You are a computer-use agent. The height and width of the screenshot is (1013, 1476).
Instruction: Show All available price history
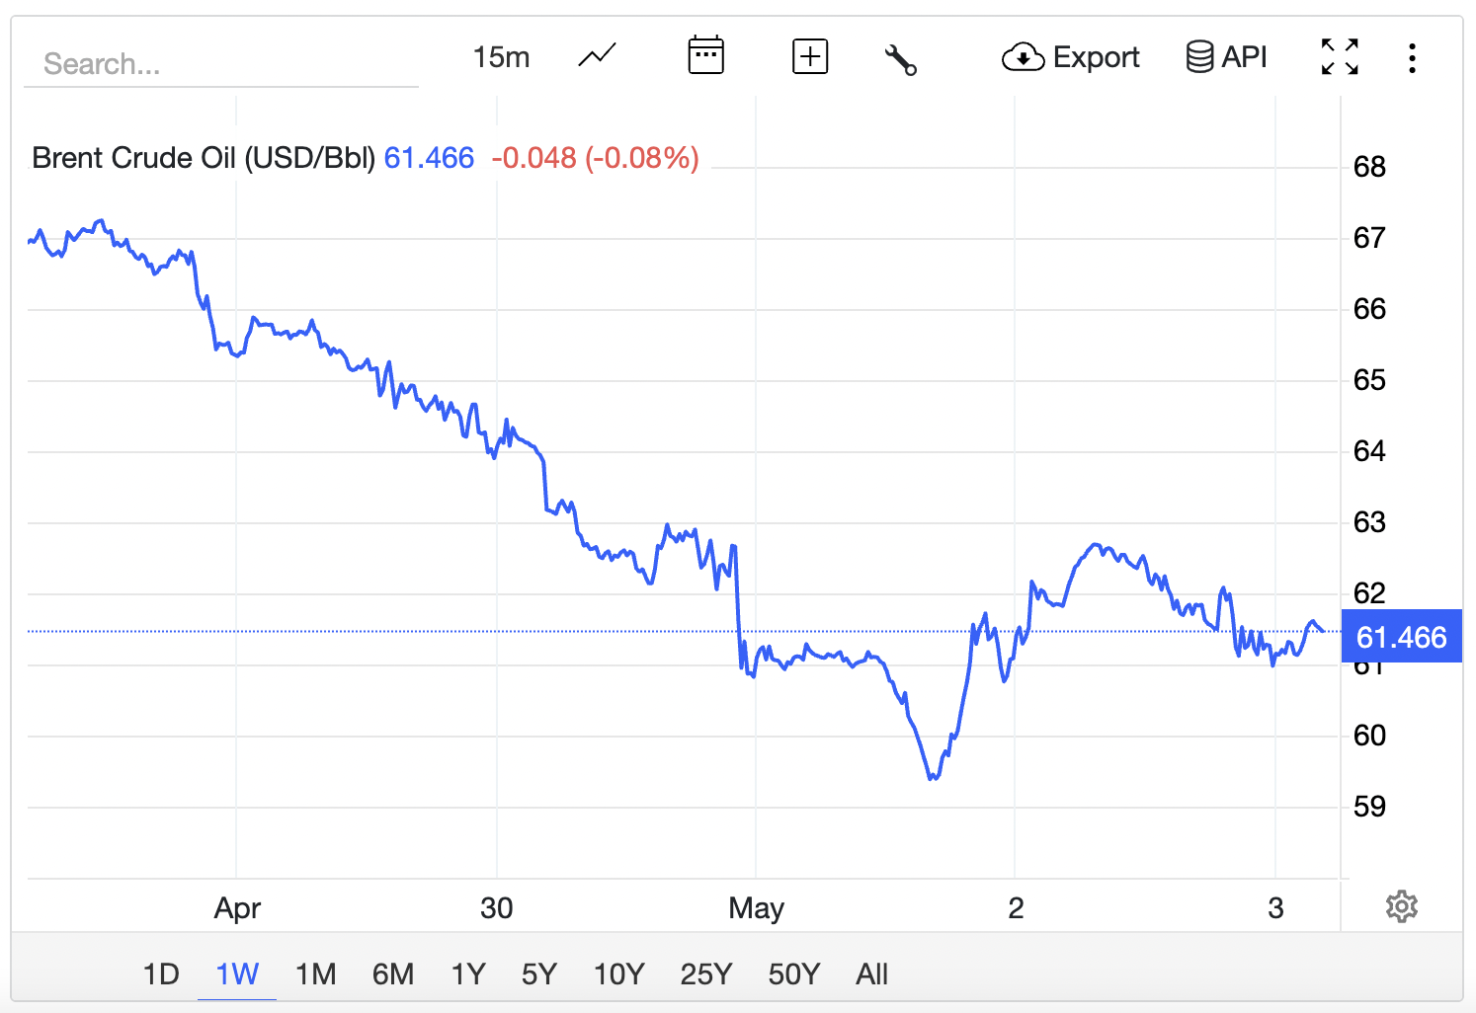pyautogui.click(x=871, y=974)
